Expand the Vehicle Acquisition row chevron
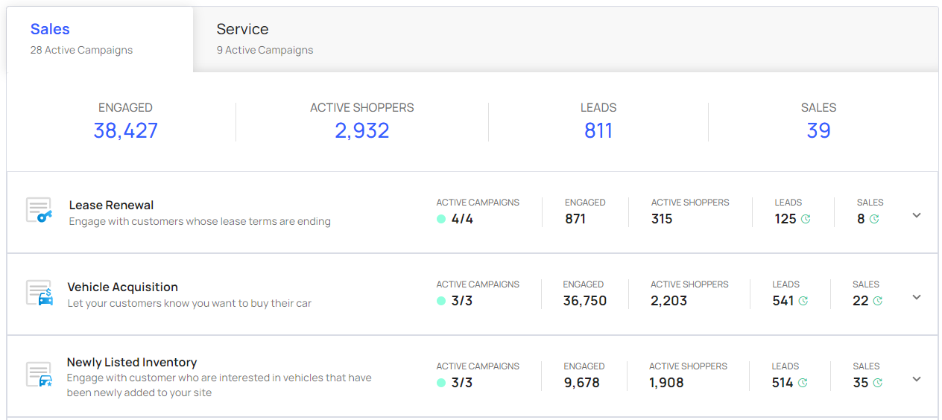942x420 pixels. coord(917,297)
